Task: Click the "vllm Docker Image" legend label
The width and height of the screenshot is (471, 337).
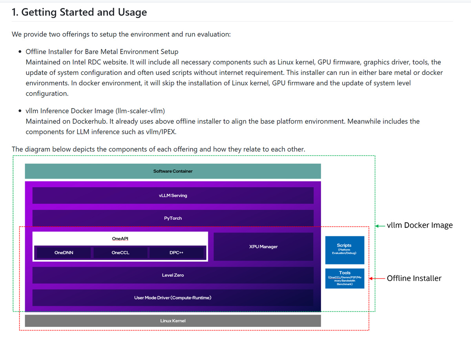Action: point(420,225)
